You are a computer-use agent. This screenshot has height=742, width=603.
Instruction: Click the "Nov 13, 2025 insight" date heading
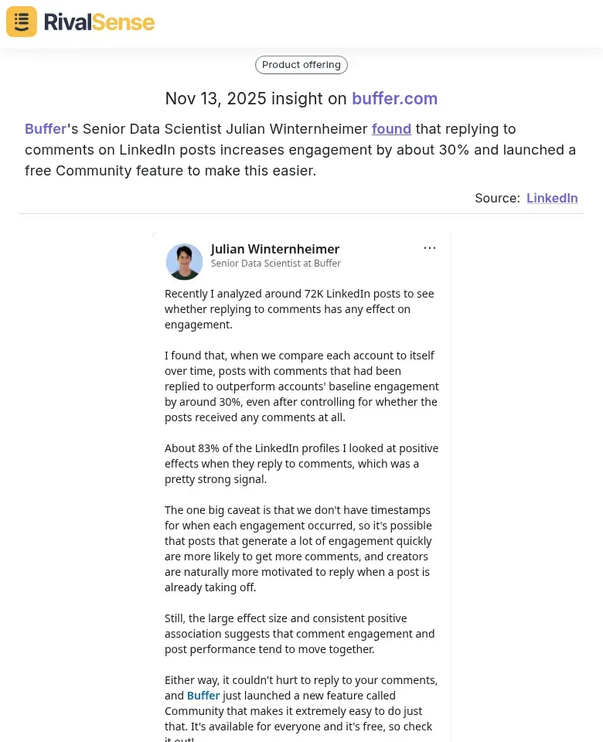pos(257,98)
